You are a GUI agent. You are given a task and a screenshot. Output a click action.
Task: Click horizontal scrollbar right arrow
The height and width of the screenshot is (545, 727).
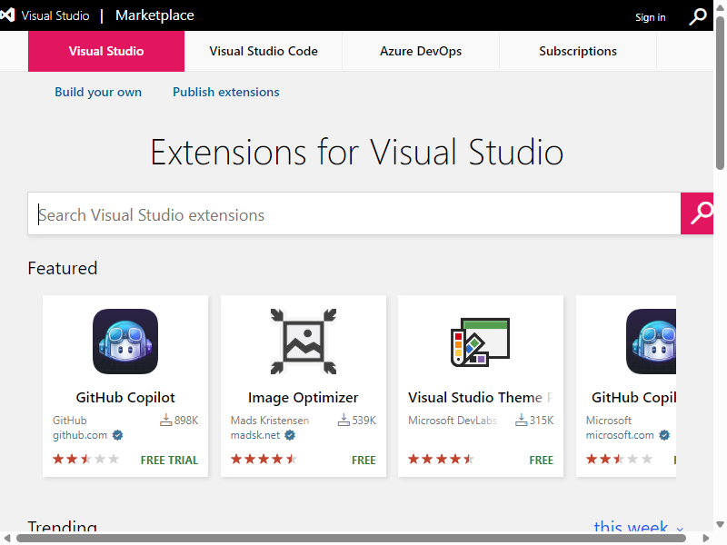tap(706, 538)
